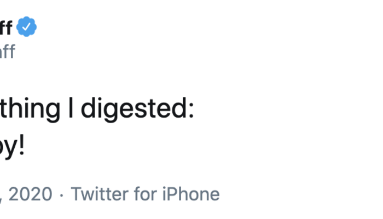Click the exclamation mark ending the tweet
383x219 pixels.
click(x=21, y=147)
